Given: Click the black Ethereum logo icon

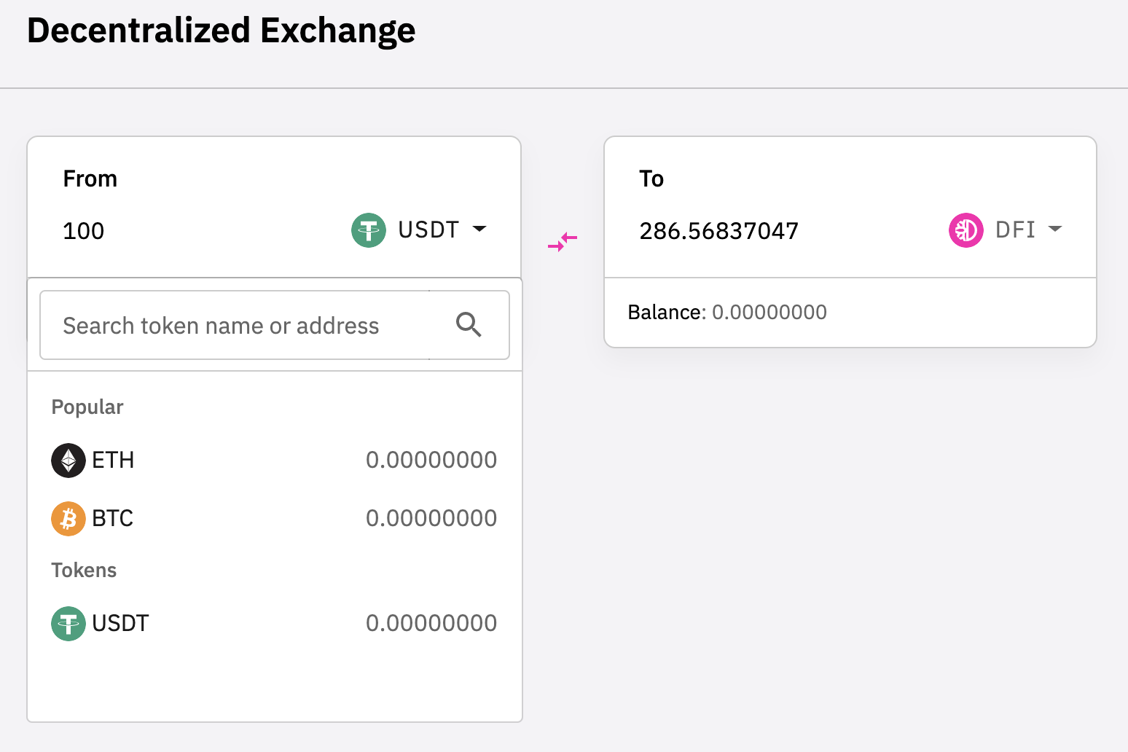Looking at the screenshot, I should [68, 461].
